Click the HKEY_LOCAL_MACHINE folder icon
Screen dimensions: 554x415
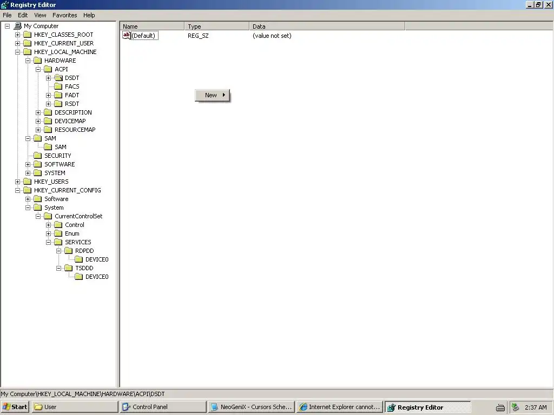(27, 52)
